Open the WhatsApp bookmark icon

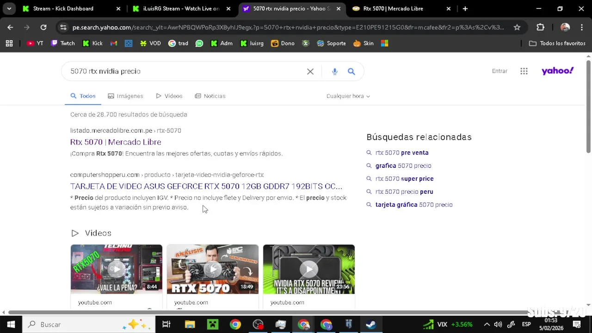(199, 43)
